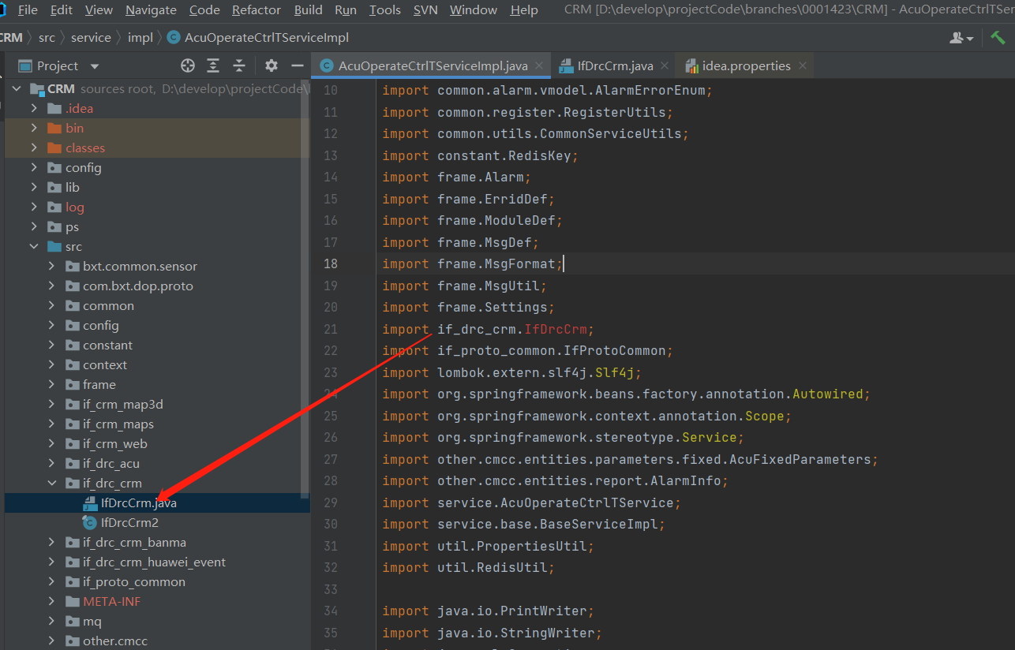Click line number 18 in gutter
Screen dimensions: 1015x650
tap(330, 263)
